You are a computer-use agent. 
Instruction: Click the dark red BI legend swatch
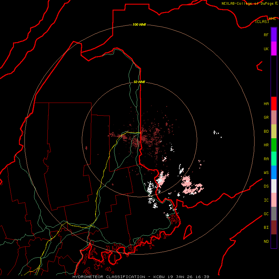[x=274, y=228]
